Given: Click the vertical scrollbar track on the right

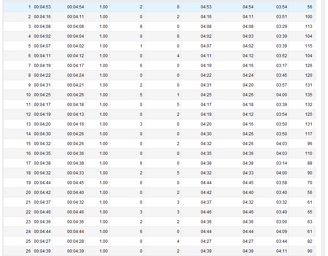Looking at the screenshot, I should click(x=323, y=140).
